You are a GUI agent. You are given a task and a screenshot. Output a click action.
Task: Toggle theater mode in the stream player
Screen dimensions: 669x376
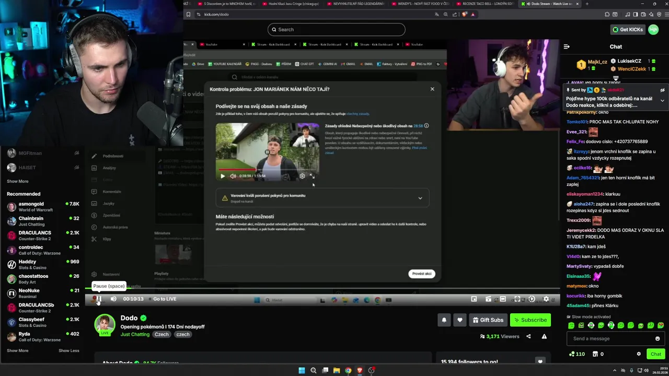pos(502,299)
